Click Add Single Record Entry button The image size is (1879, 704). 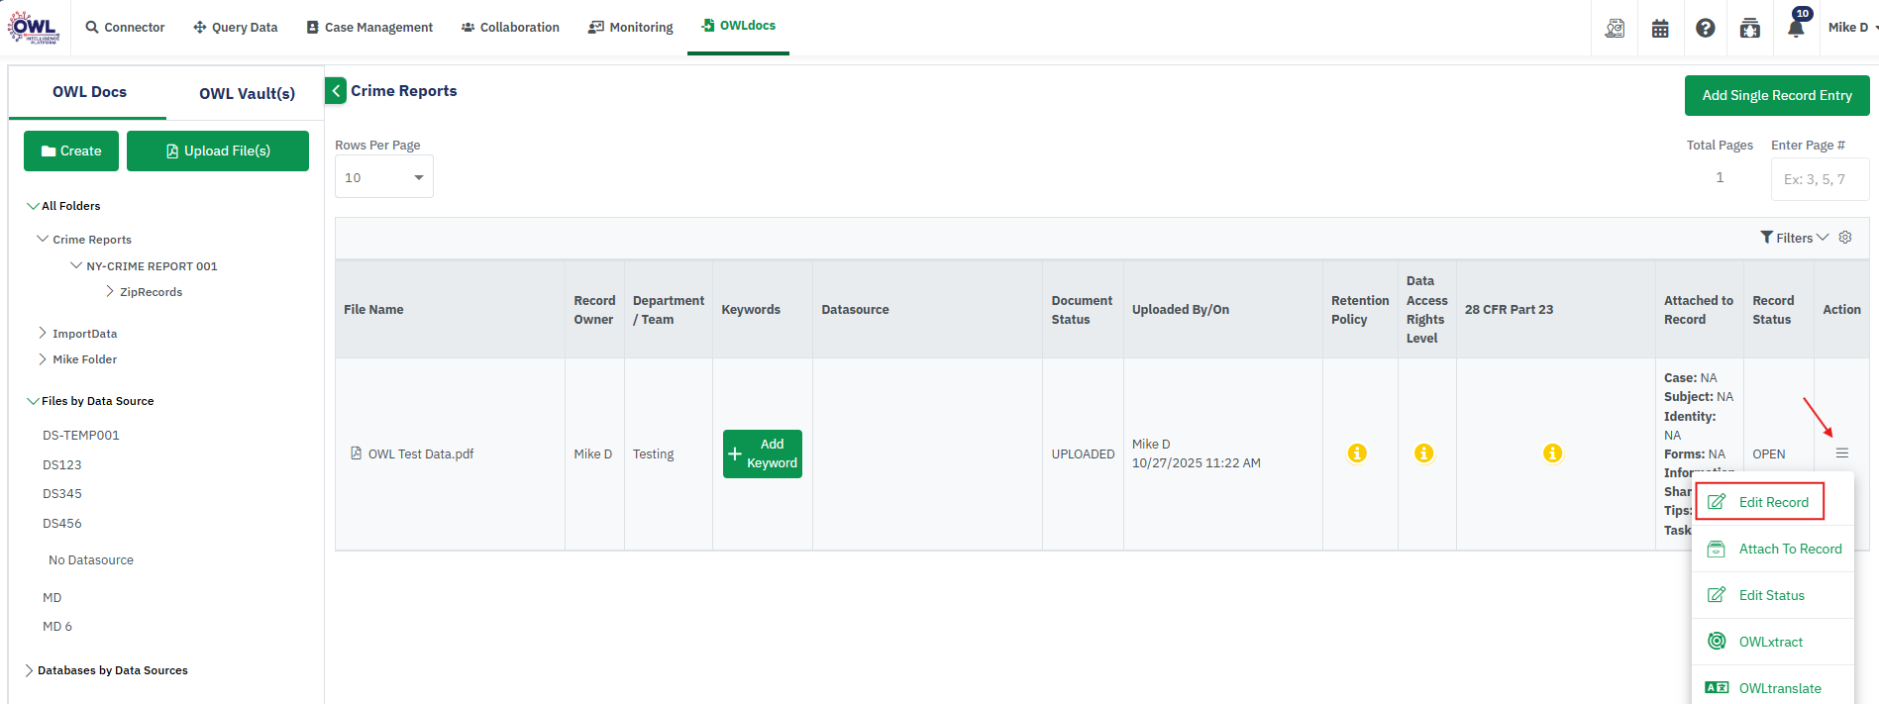click(x=1776, y=96)
